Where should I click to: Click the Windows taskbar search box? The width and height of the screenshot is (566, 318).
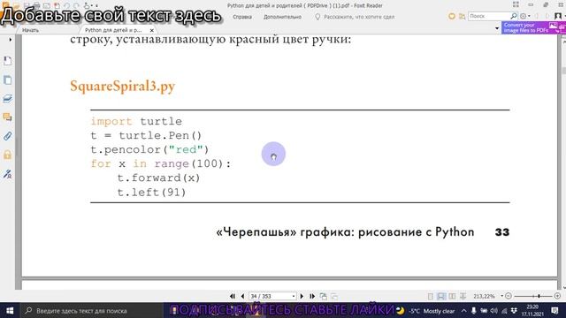92,310
